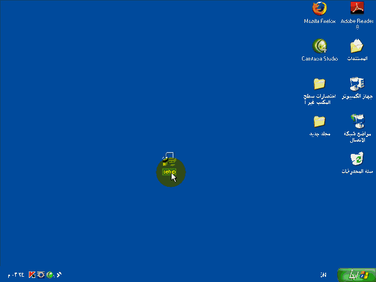Click the Camtasia Studio caption text

(320, 59)
